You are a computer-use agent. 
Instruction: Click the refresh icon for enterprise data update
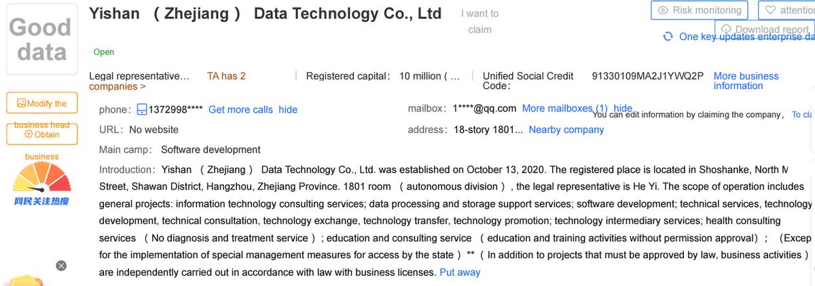[x=668, y=37]
